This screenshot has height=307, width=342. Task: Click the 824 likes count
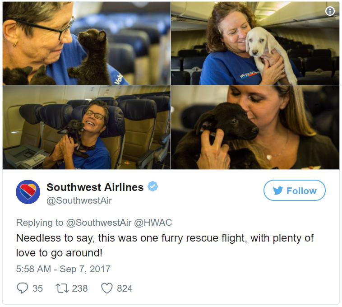(125, 288)
